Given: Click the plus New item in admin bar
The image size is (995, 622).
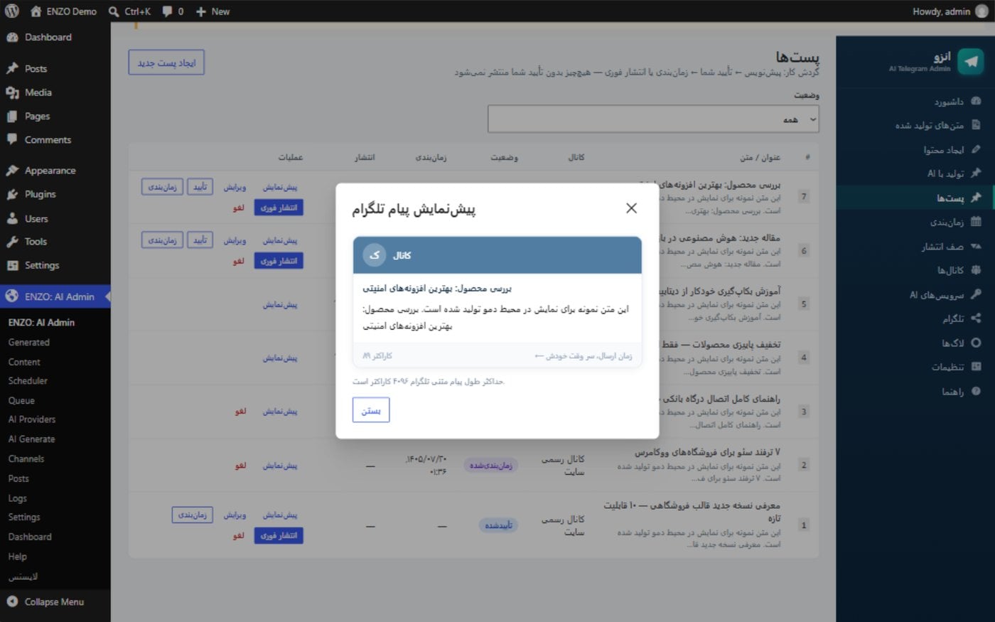Looking at the screenshot, I should [213, 11].
